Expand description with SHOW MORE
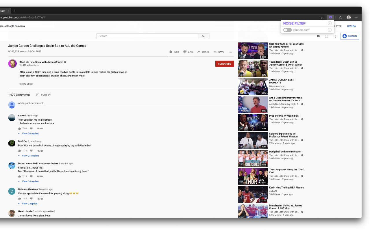 click(26, 84)
